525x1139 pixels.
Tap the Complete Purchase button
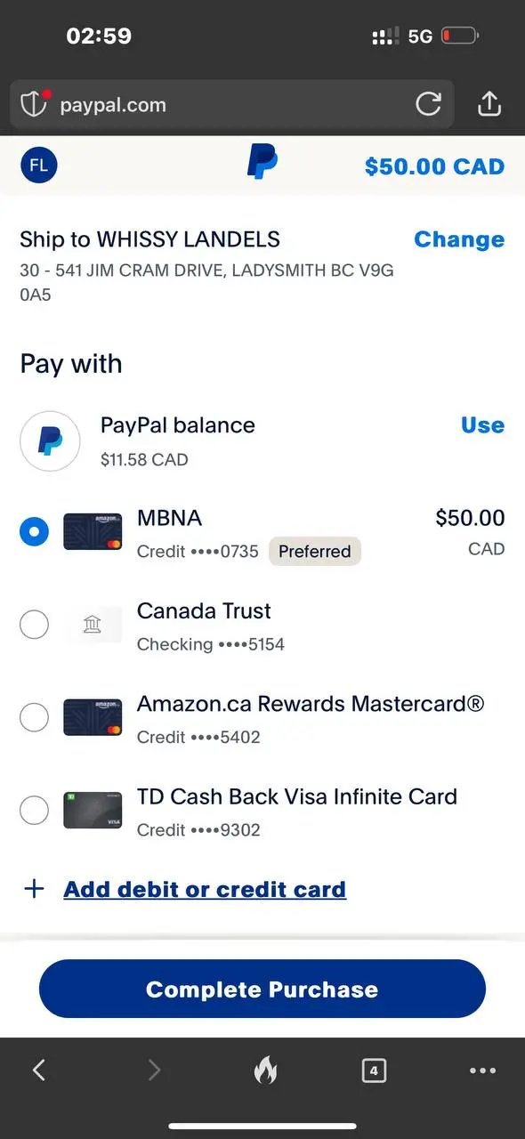(262, 989)
